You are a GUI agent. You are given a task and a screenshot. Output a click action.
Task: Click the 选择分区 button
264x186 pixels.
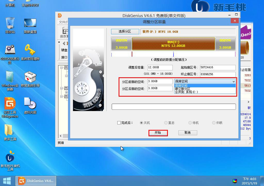click(x=125, y=31)
